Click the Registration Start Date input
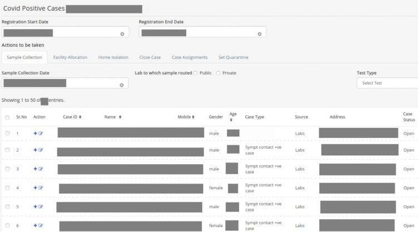Screen dimensions: 418x232 coord(65,32)
